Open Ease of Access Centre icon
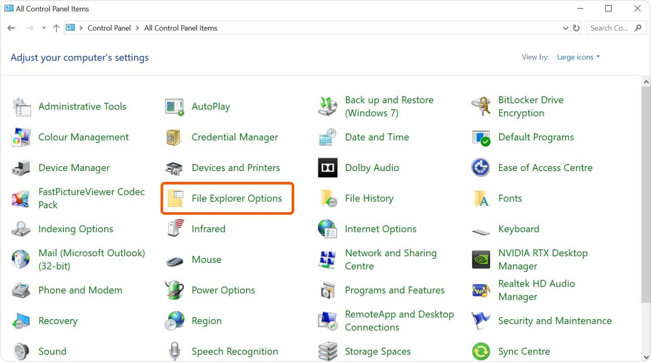The image size is (651, 362). click(x=481, y=168)
